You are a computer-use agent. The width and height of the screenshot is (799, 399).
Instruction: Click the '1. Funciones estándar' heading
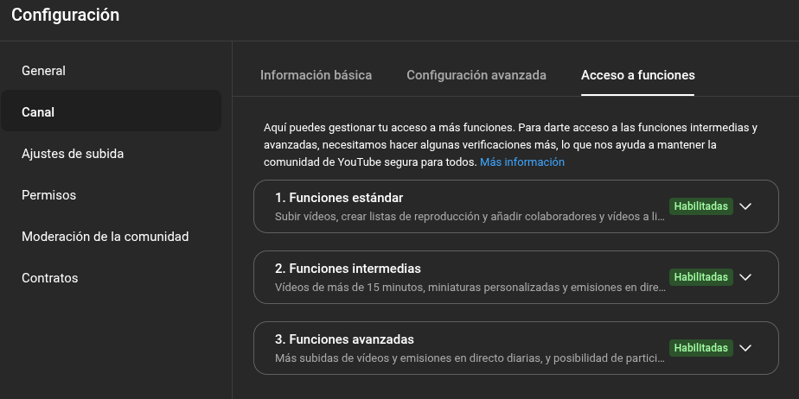click(x=339, y=198)
